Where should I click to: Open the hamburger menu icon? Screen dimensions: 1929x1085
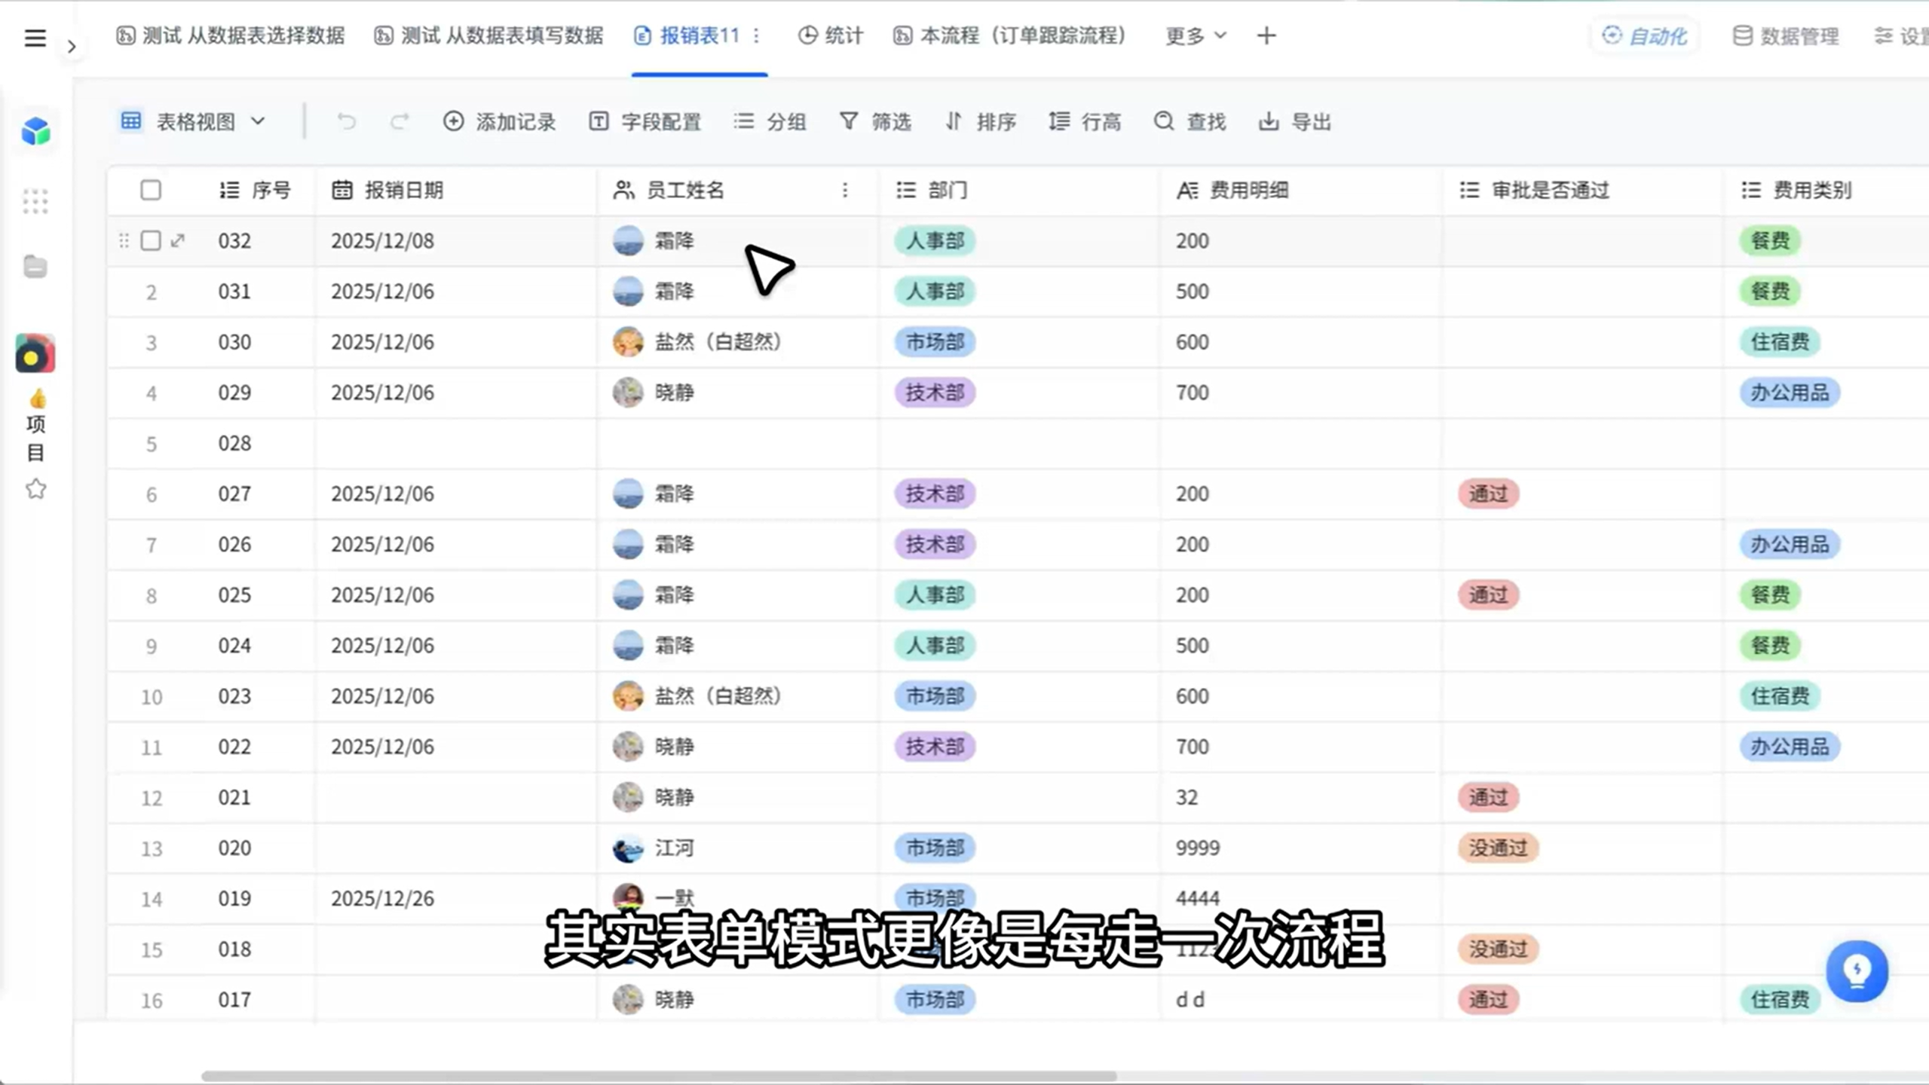[35, 38]
